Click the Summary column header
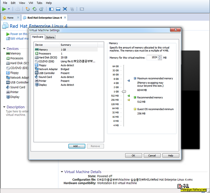The image size is (210, 193). [78, 45]
